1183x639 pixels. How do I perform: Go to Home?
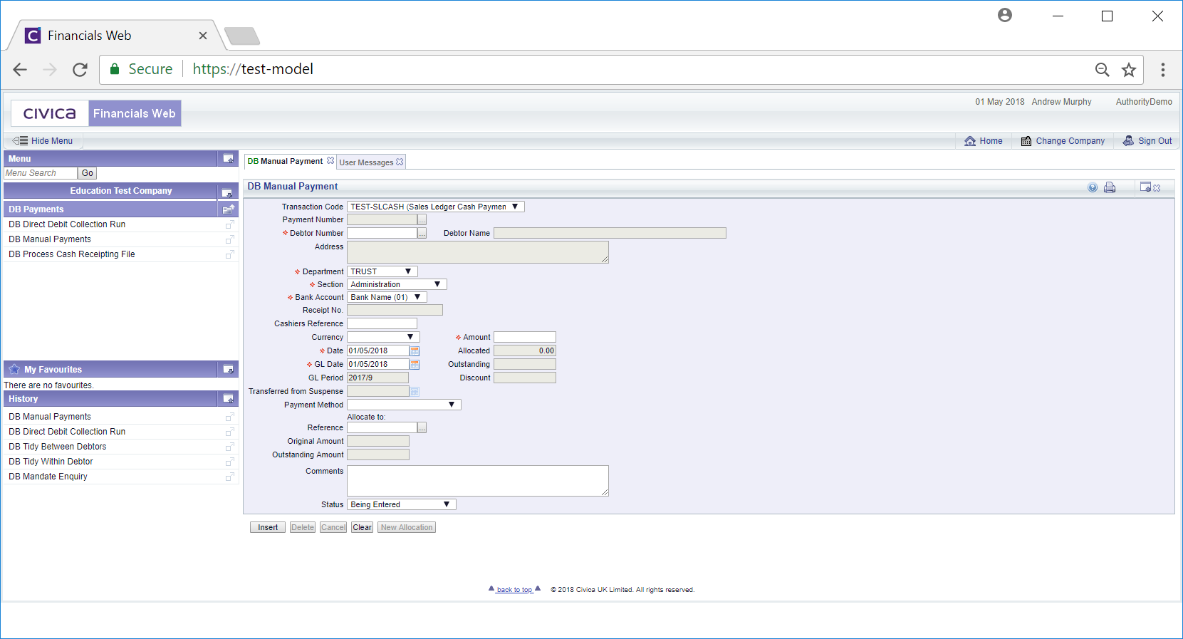tap(984, 141)
